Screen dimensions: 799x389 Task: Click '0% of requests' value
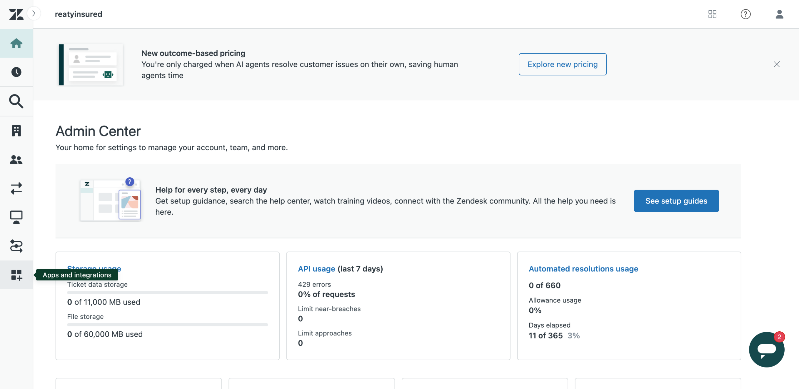326,294
